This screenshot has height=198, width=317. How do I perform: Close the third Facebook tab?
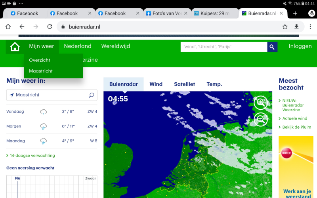[x=137, y=13]
